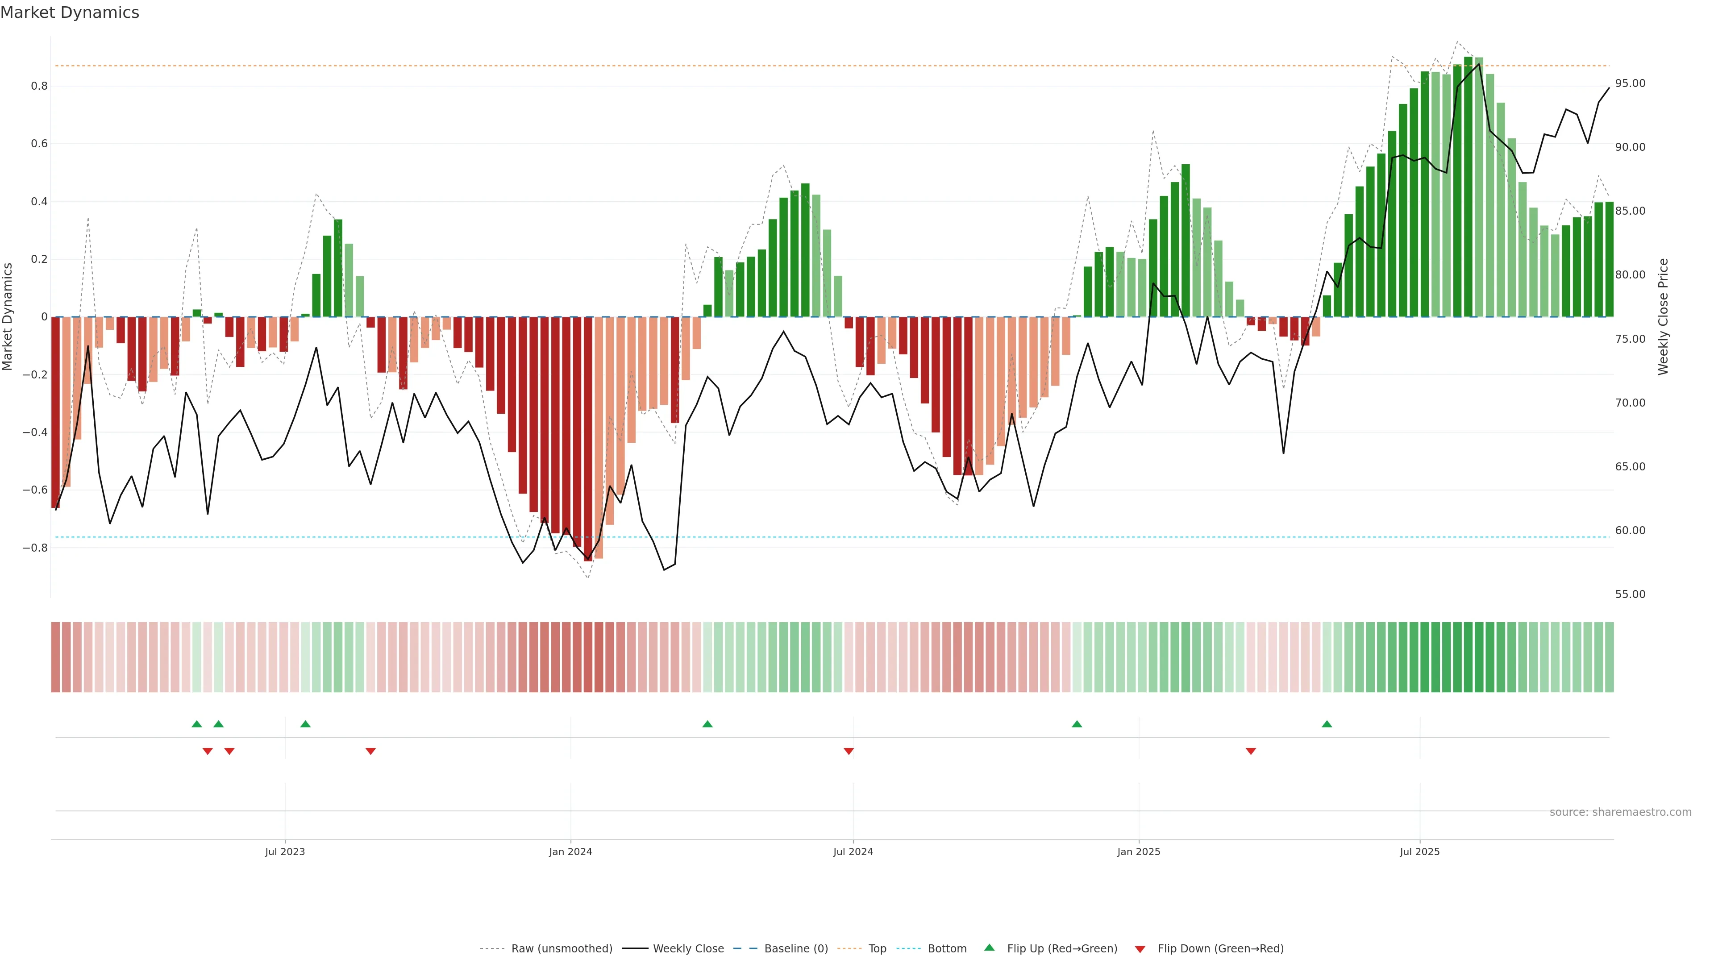Click the red flip-down marker near Jul 2024
Screen dimensions: 1714x964
tap(849, 751)
